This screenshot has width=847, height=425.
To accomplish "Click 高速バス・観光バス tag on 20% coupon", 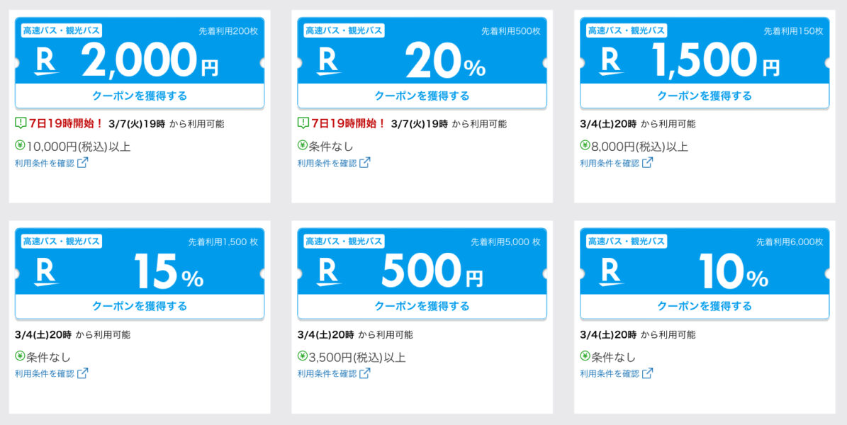I will pos(344,30).
